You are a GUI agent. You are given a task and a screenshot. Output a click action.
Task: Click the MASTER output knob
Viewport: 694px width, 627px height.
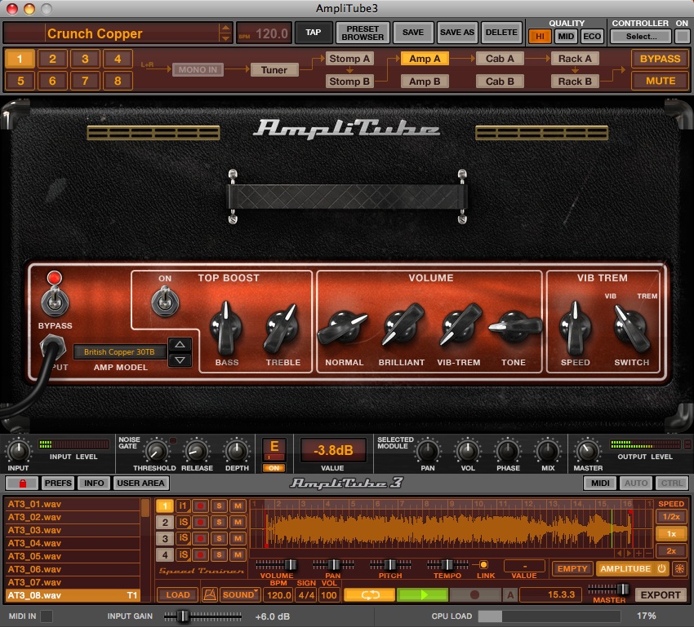587,451
